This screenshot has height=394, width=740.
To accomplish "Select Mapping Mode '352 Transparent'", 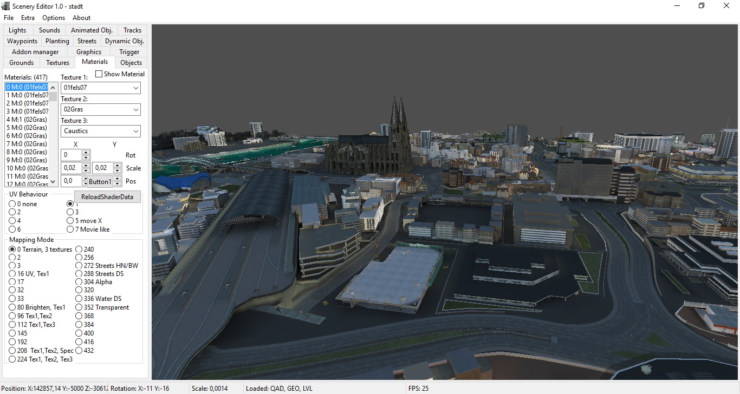I will pyautogui.click(x=102, y=307).
